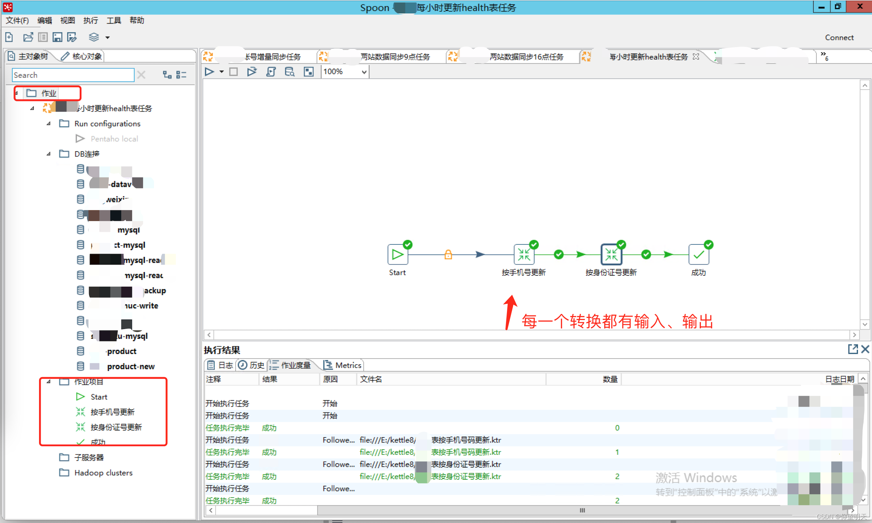Stop the running job
The height and width of the screenshot is (523, 872).
click(233, 72)
